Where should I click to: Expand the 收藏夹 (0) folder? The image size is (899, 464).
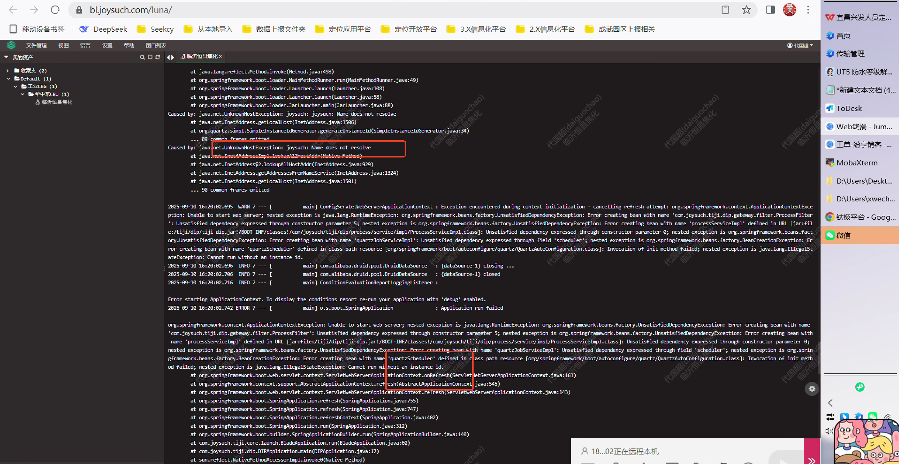(x=8, y=71)
